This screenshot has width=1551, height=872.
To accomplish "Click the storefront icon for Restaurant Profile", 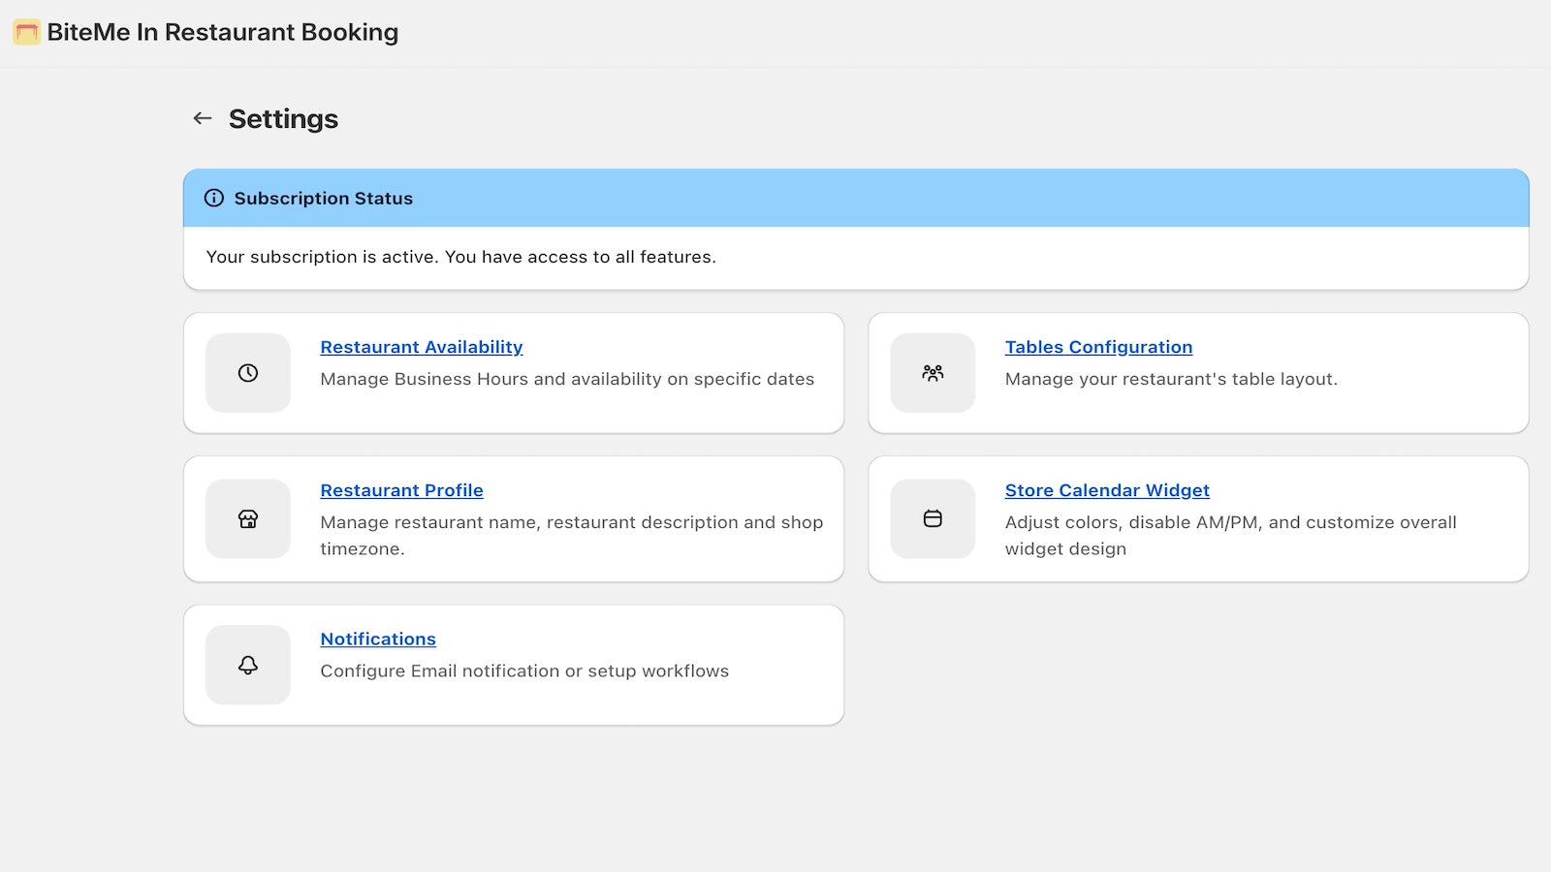I will [x=248, y=519].
